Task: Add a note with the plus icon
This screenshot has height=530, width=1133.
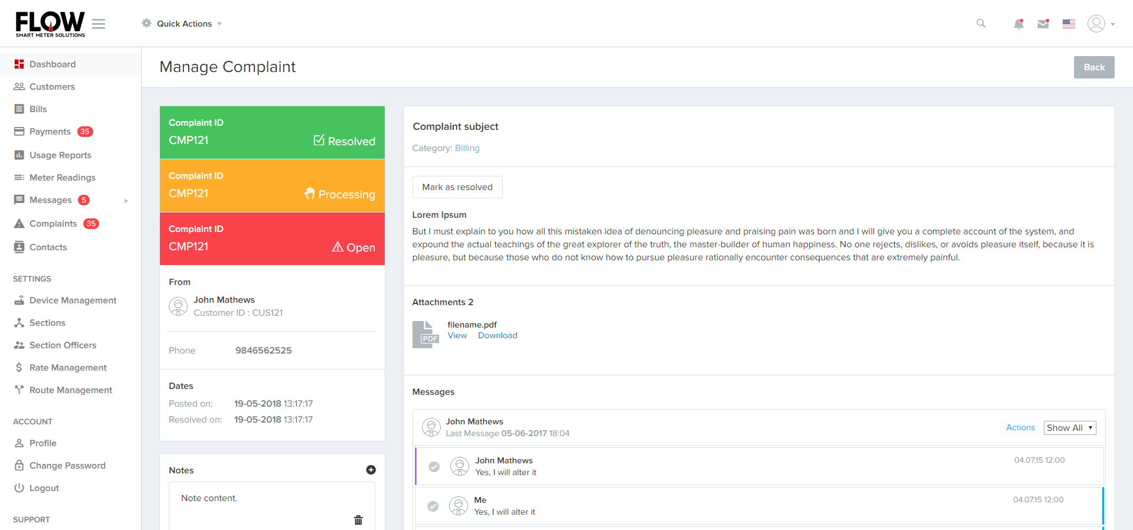Action: tap(371, 470)
